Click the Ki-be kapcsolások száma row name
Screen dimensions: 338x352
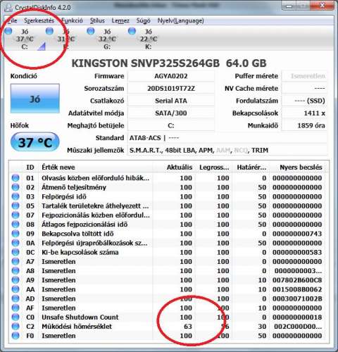click(80, 252)
